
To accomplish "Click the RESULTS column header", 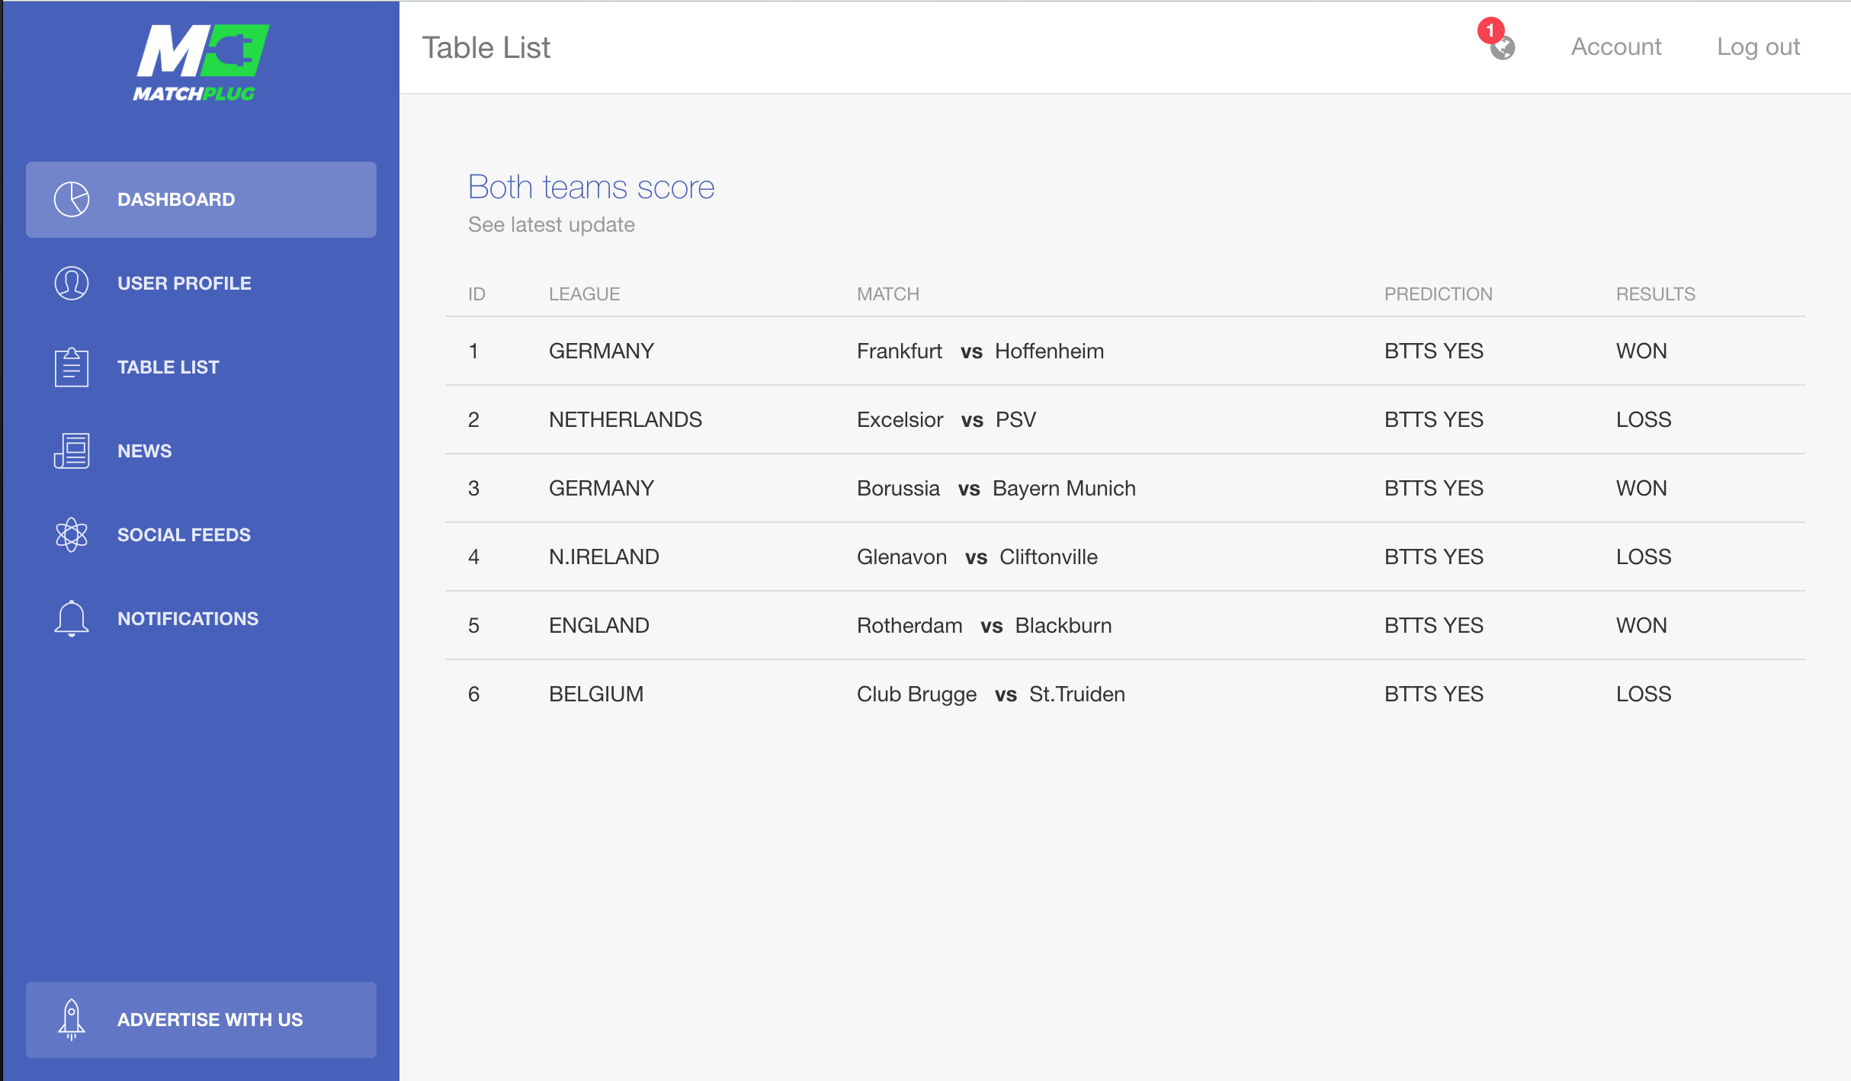I will pyautogui.click(x=1655, y=294).
